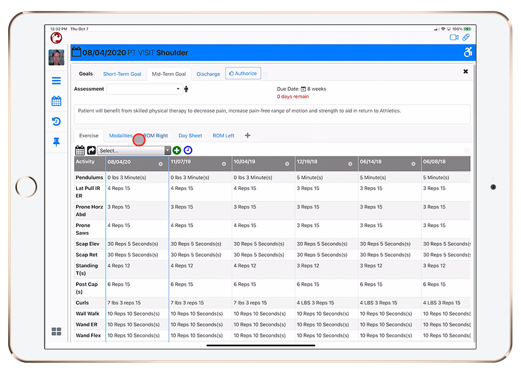Select the Prone Horz Abd activity

point(89,210)
